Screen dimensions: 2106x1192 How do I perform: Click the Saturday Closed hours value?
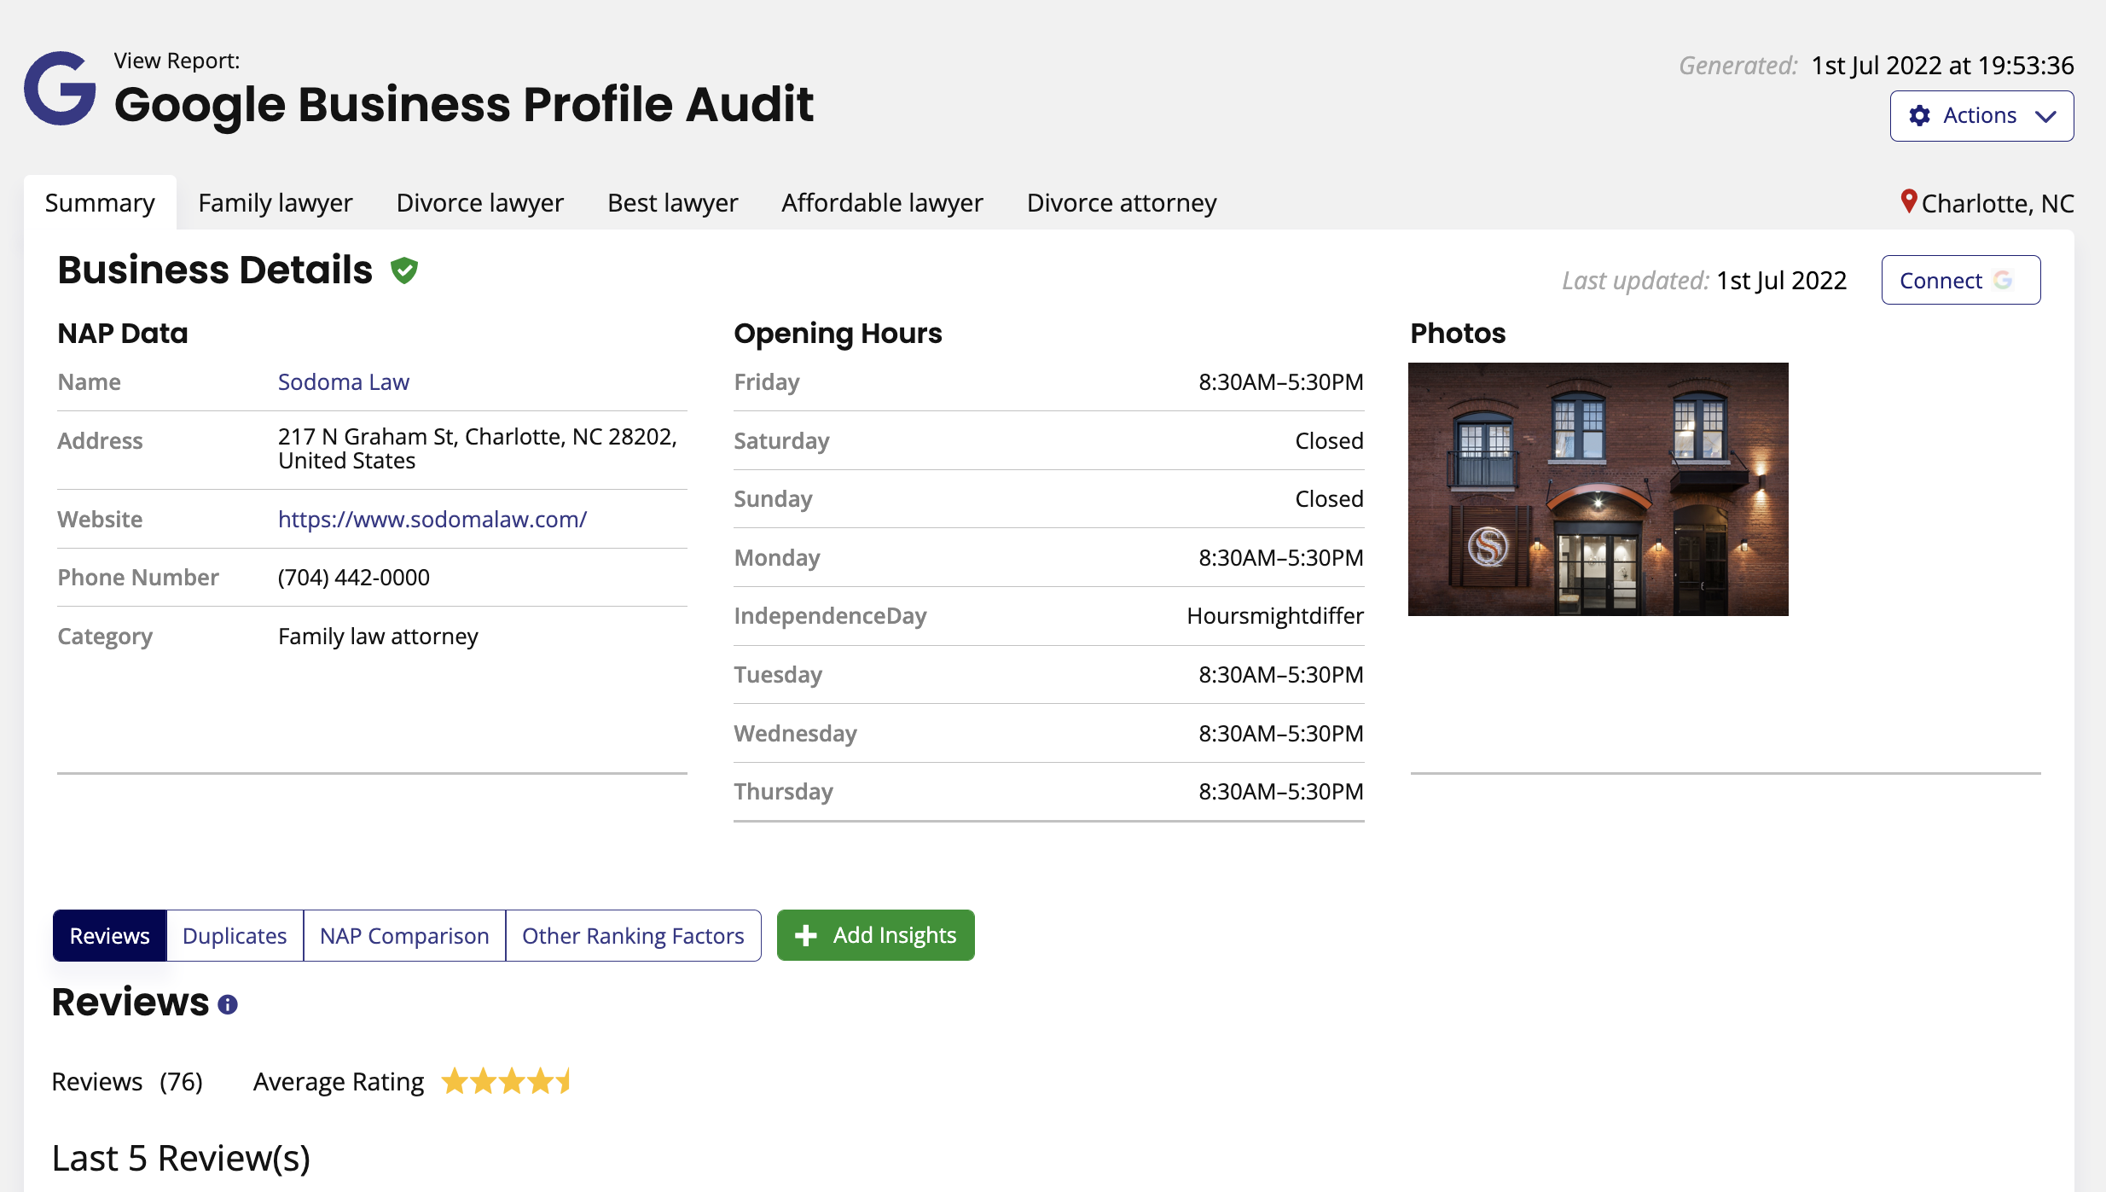1329,441
